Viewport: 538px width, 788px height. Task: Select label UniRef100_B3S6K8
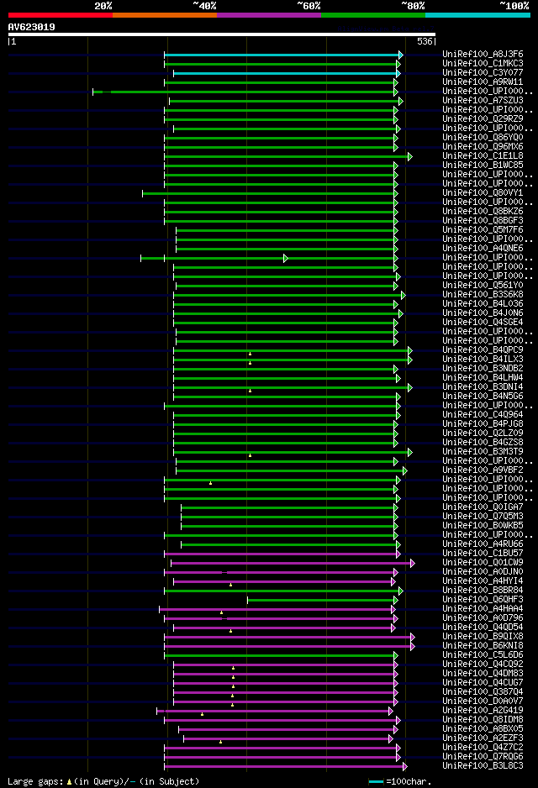483,294
